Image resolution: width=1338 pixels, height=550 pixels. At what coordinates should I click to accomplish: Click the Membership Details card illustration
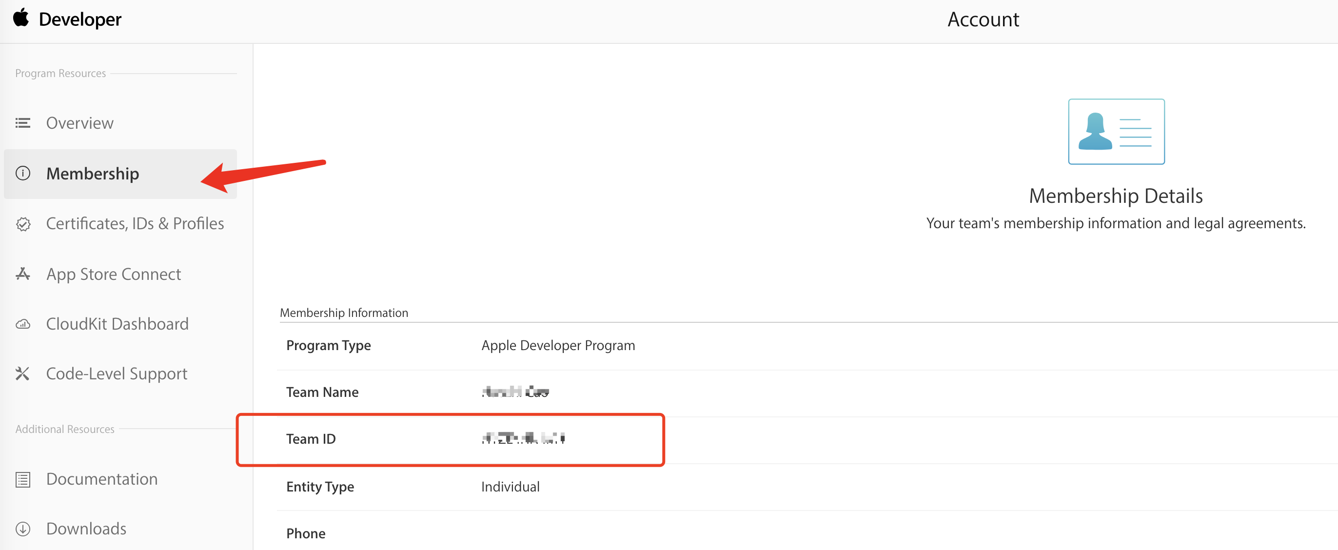point(1116,131)
